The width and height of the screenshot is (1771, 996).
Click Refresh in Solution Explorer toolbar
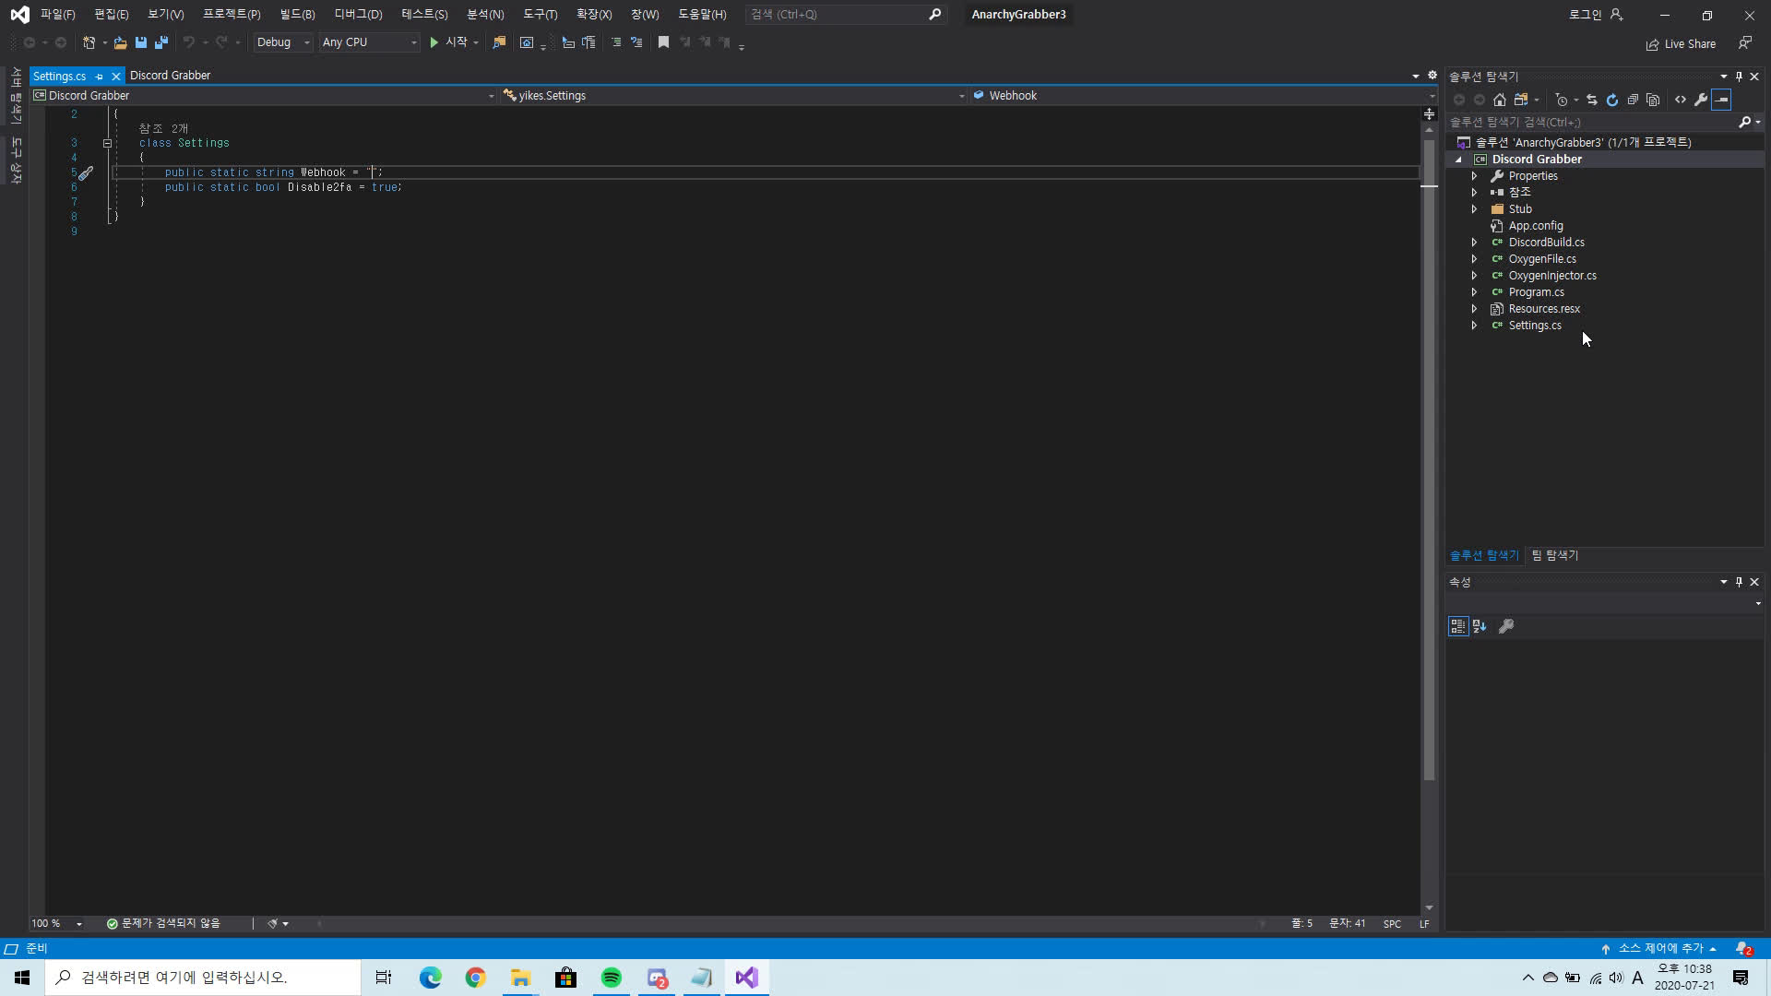coord(1612,100)
